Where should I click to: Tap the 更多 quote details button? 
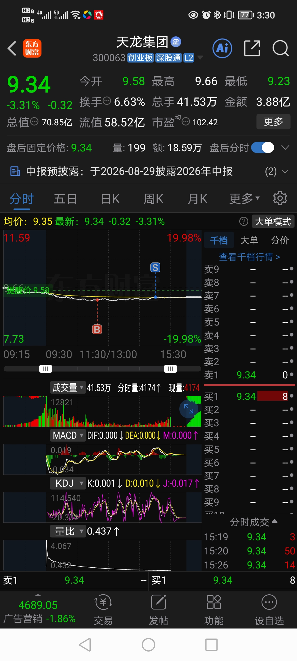pos(273,121)
